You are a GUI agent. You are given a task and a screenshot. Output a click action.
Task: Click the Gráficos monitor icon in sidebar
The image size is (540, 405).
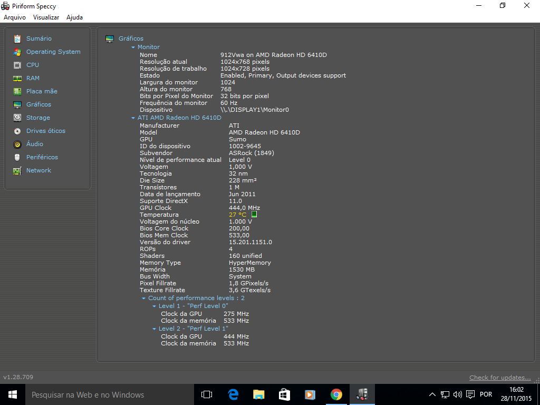click(17, 105)
